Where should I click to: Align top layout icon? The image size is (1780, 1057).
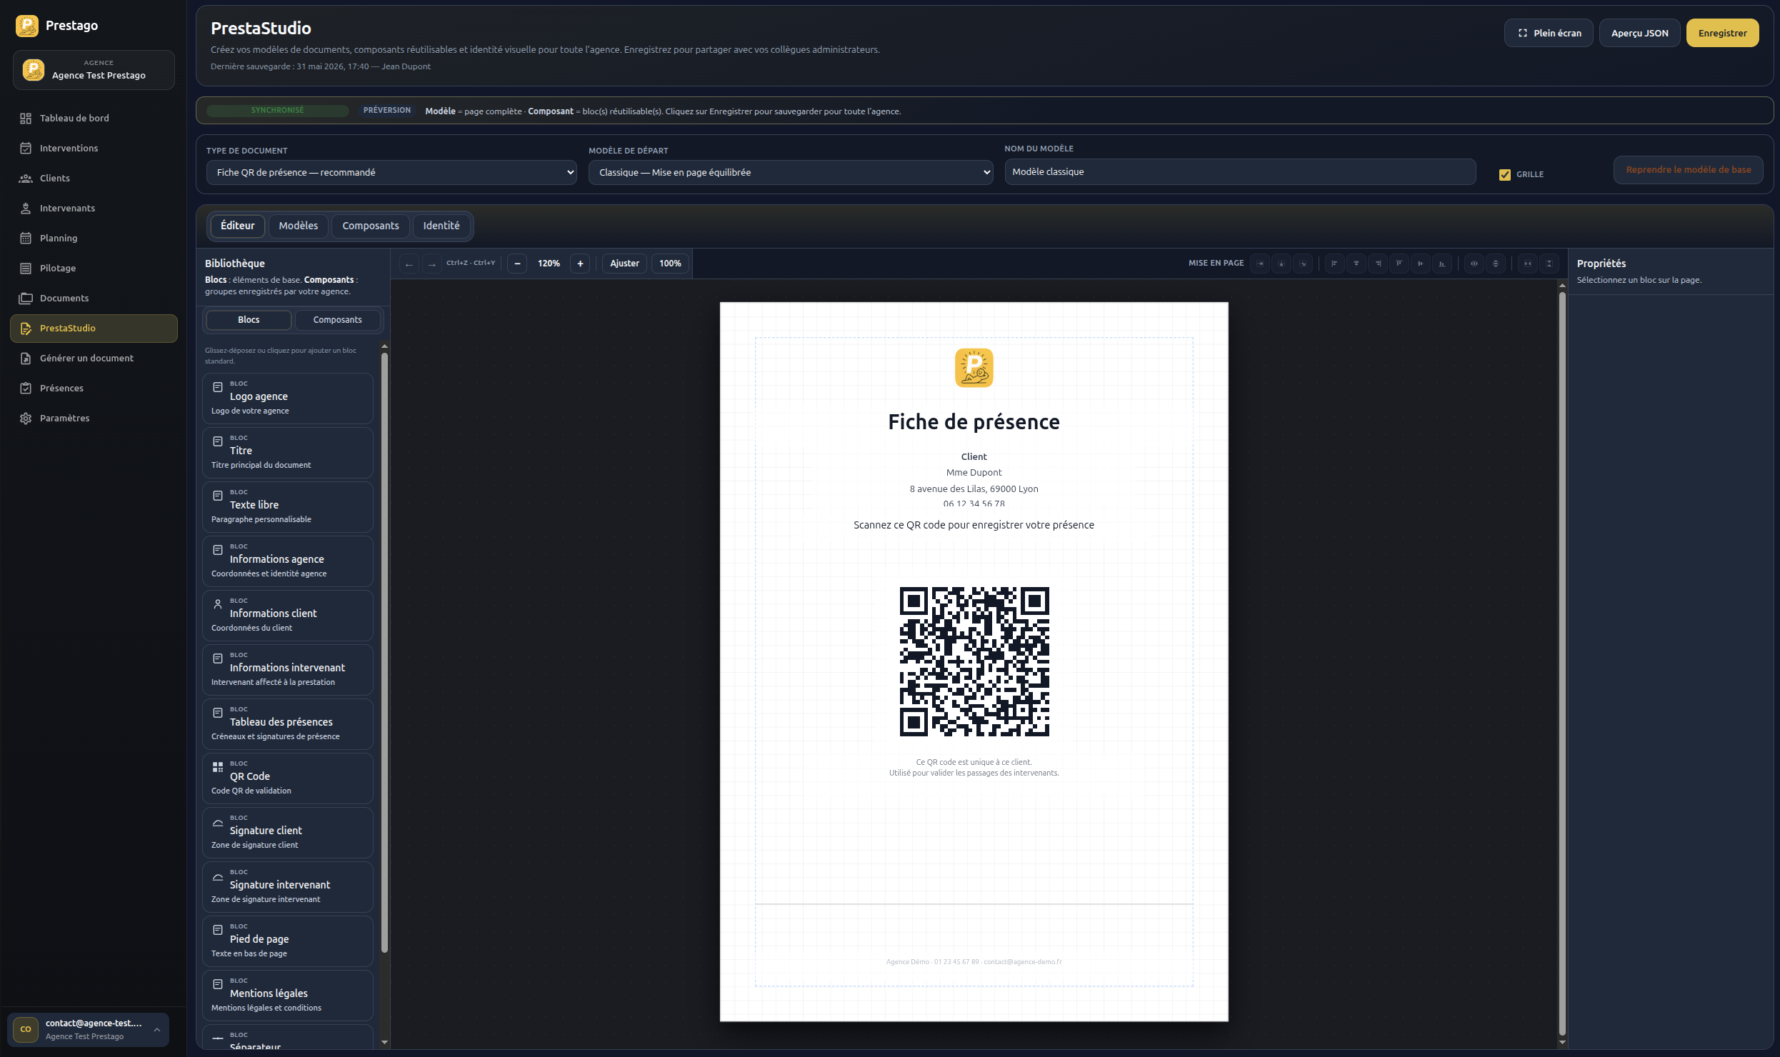pyautogui.click(x=1399, y=264)
